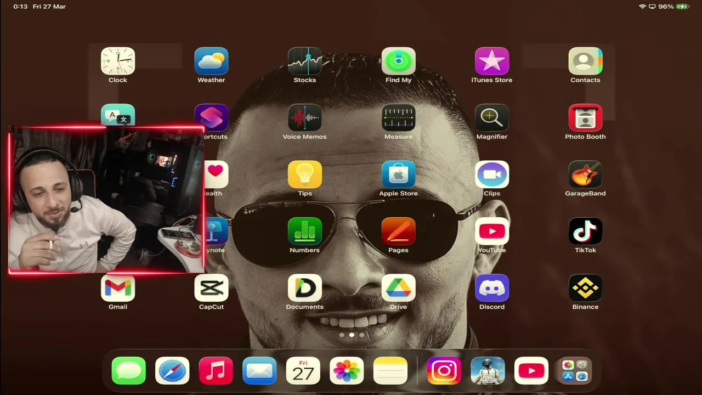
Task: Open the Find My app
Action: (398, 61)
